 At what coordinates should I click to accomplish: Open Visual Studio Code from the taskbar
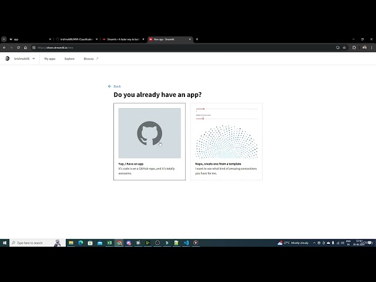pyautogui.click(x=186, y=243)
